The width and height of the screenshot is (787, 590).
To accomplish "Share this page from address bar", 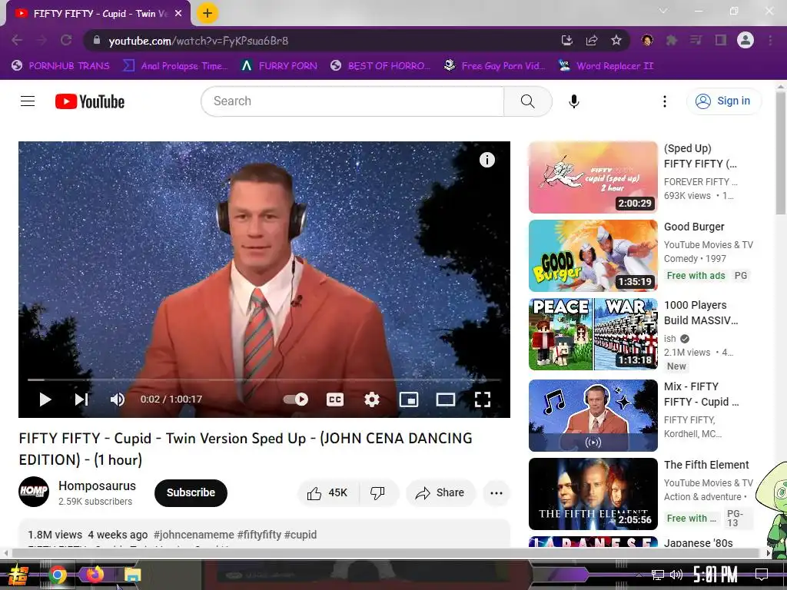I will coord(592,40).
